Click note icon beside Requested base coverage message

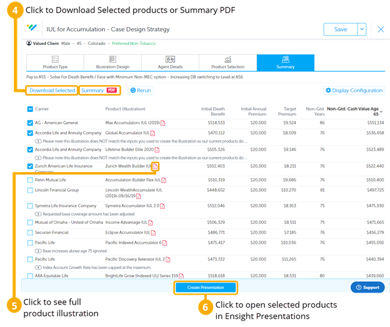click(x=38, y=214)
